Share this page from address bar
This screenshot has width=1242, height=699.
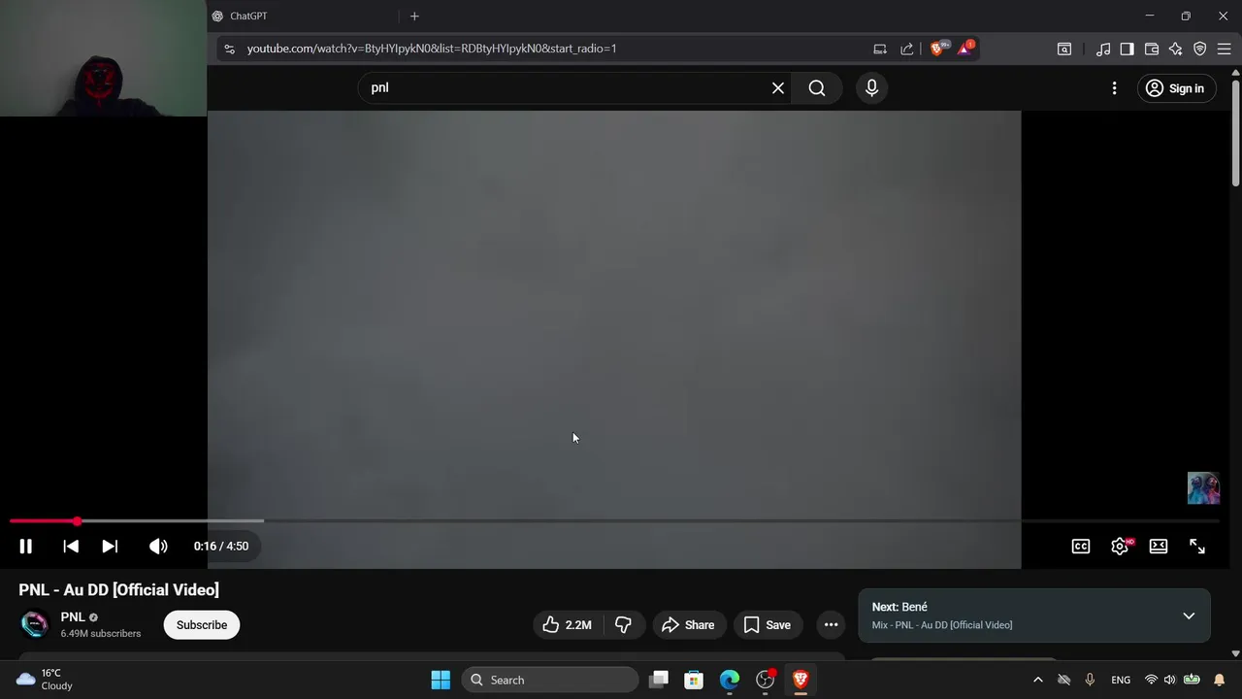click(x=907, y=49)
